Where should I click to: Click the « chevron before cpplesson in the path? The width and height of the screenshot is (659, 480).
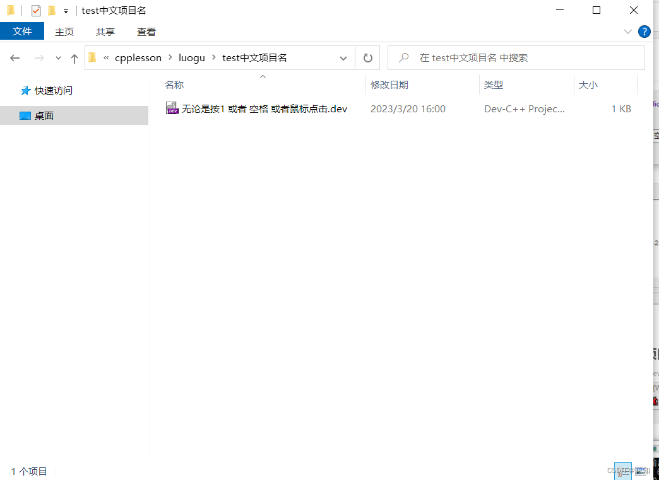click(106, 57)
